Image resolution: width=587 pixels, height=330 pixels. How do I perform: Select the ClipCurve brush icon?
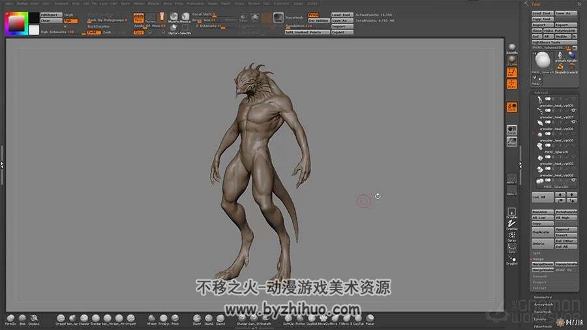pyautogui.click(x=173, y=29)
